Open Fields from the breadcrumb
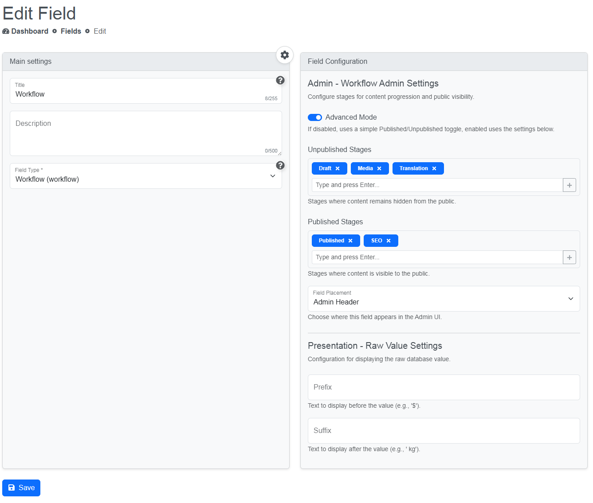 point(71,31)
